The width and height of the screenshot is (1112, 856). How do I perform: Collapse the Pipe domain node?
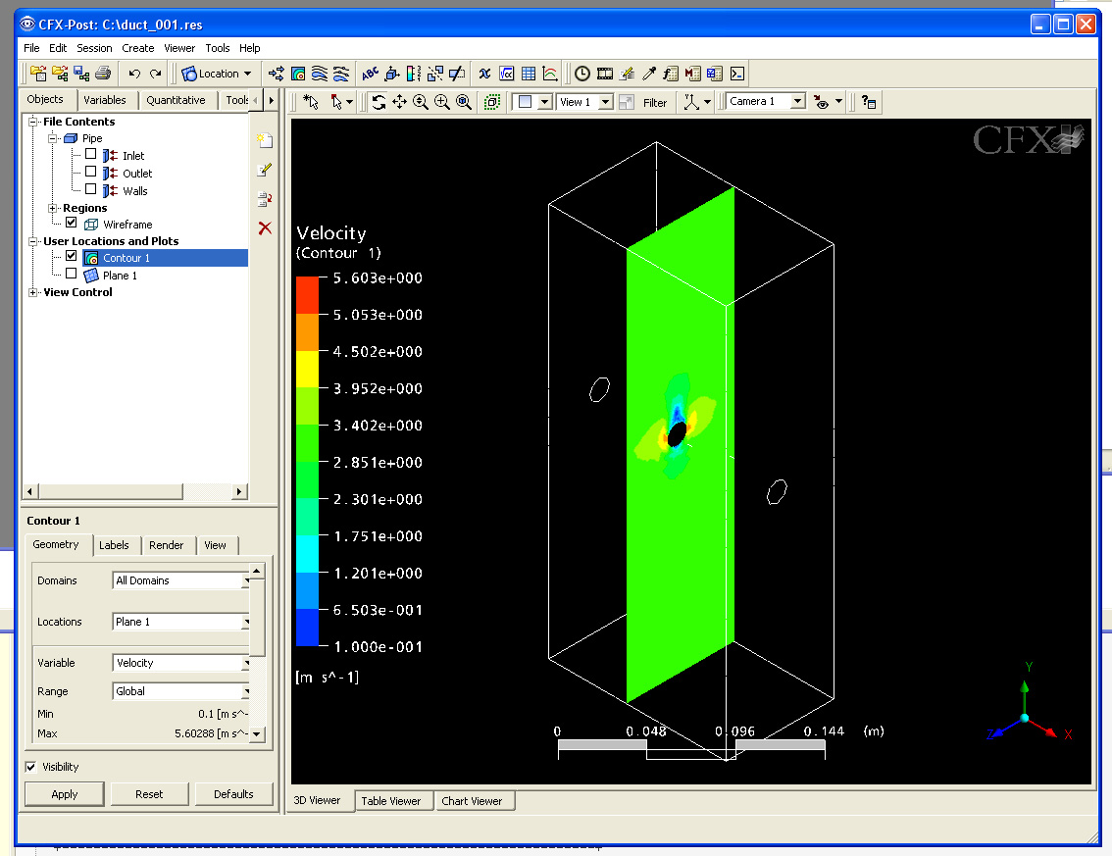pyautogui.click(x=53, y=138)
